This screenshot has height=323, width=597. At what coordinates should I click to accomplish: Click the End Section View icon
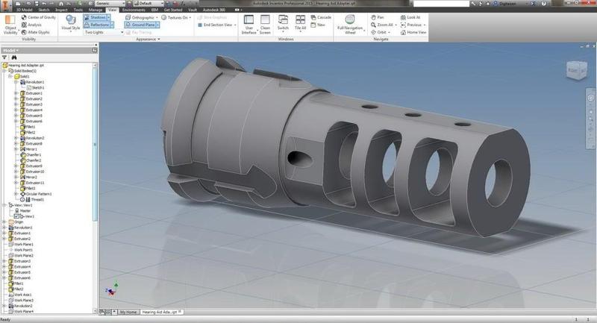[200, 25]
